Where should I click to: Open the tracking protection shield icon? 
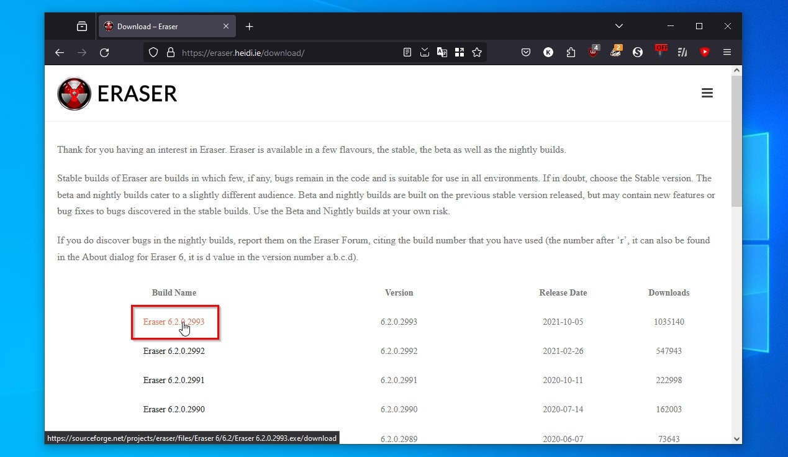click(153, 53)
